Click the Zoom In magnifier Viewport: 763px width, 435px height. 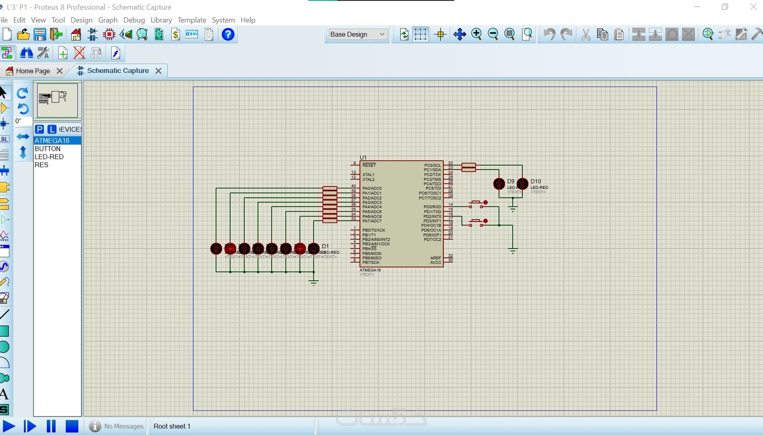pyautogui.click(x=476, y=35)
